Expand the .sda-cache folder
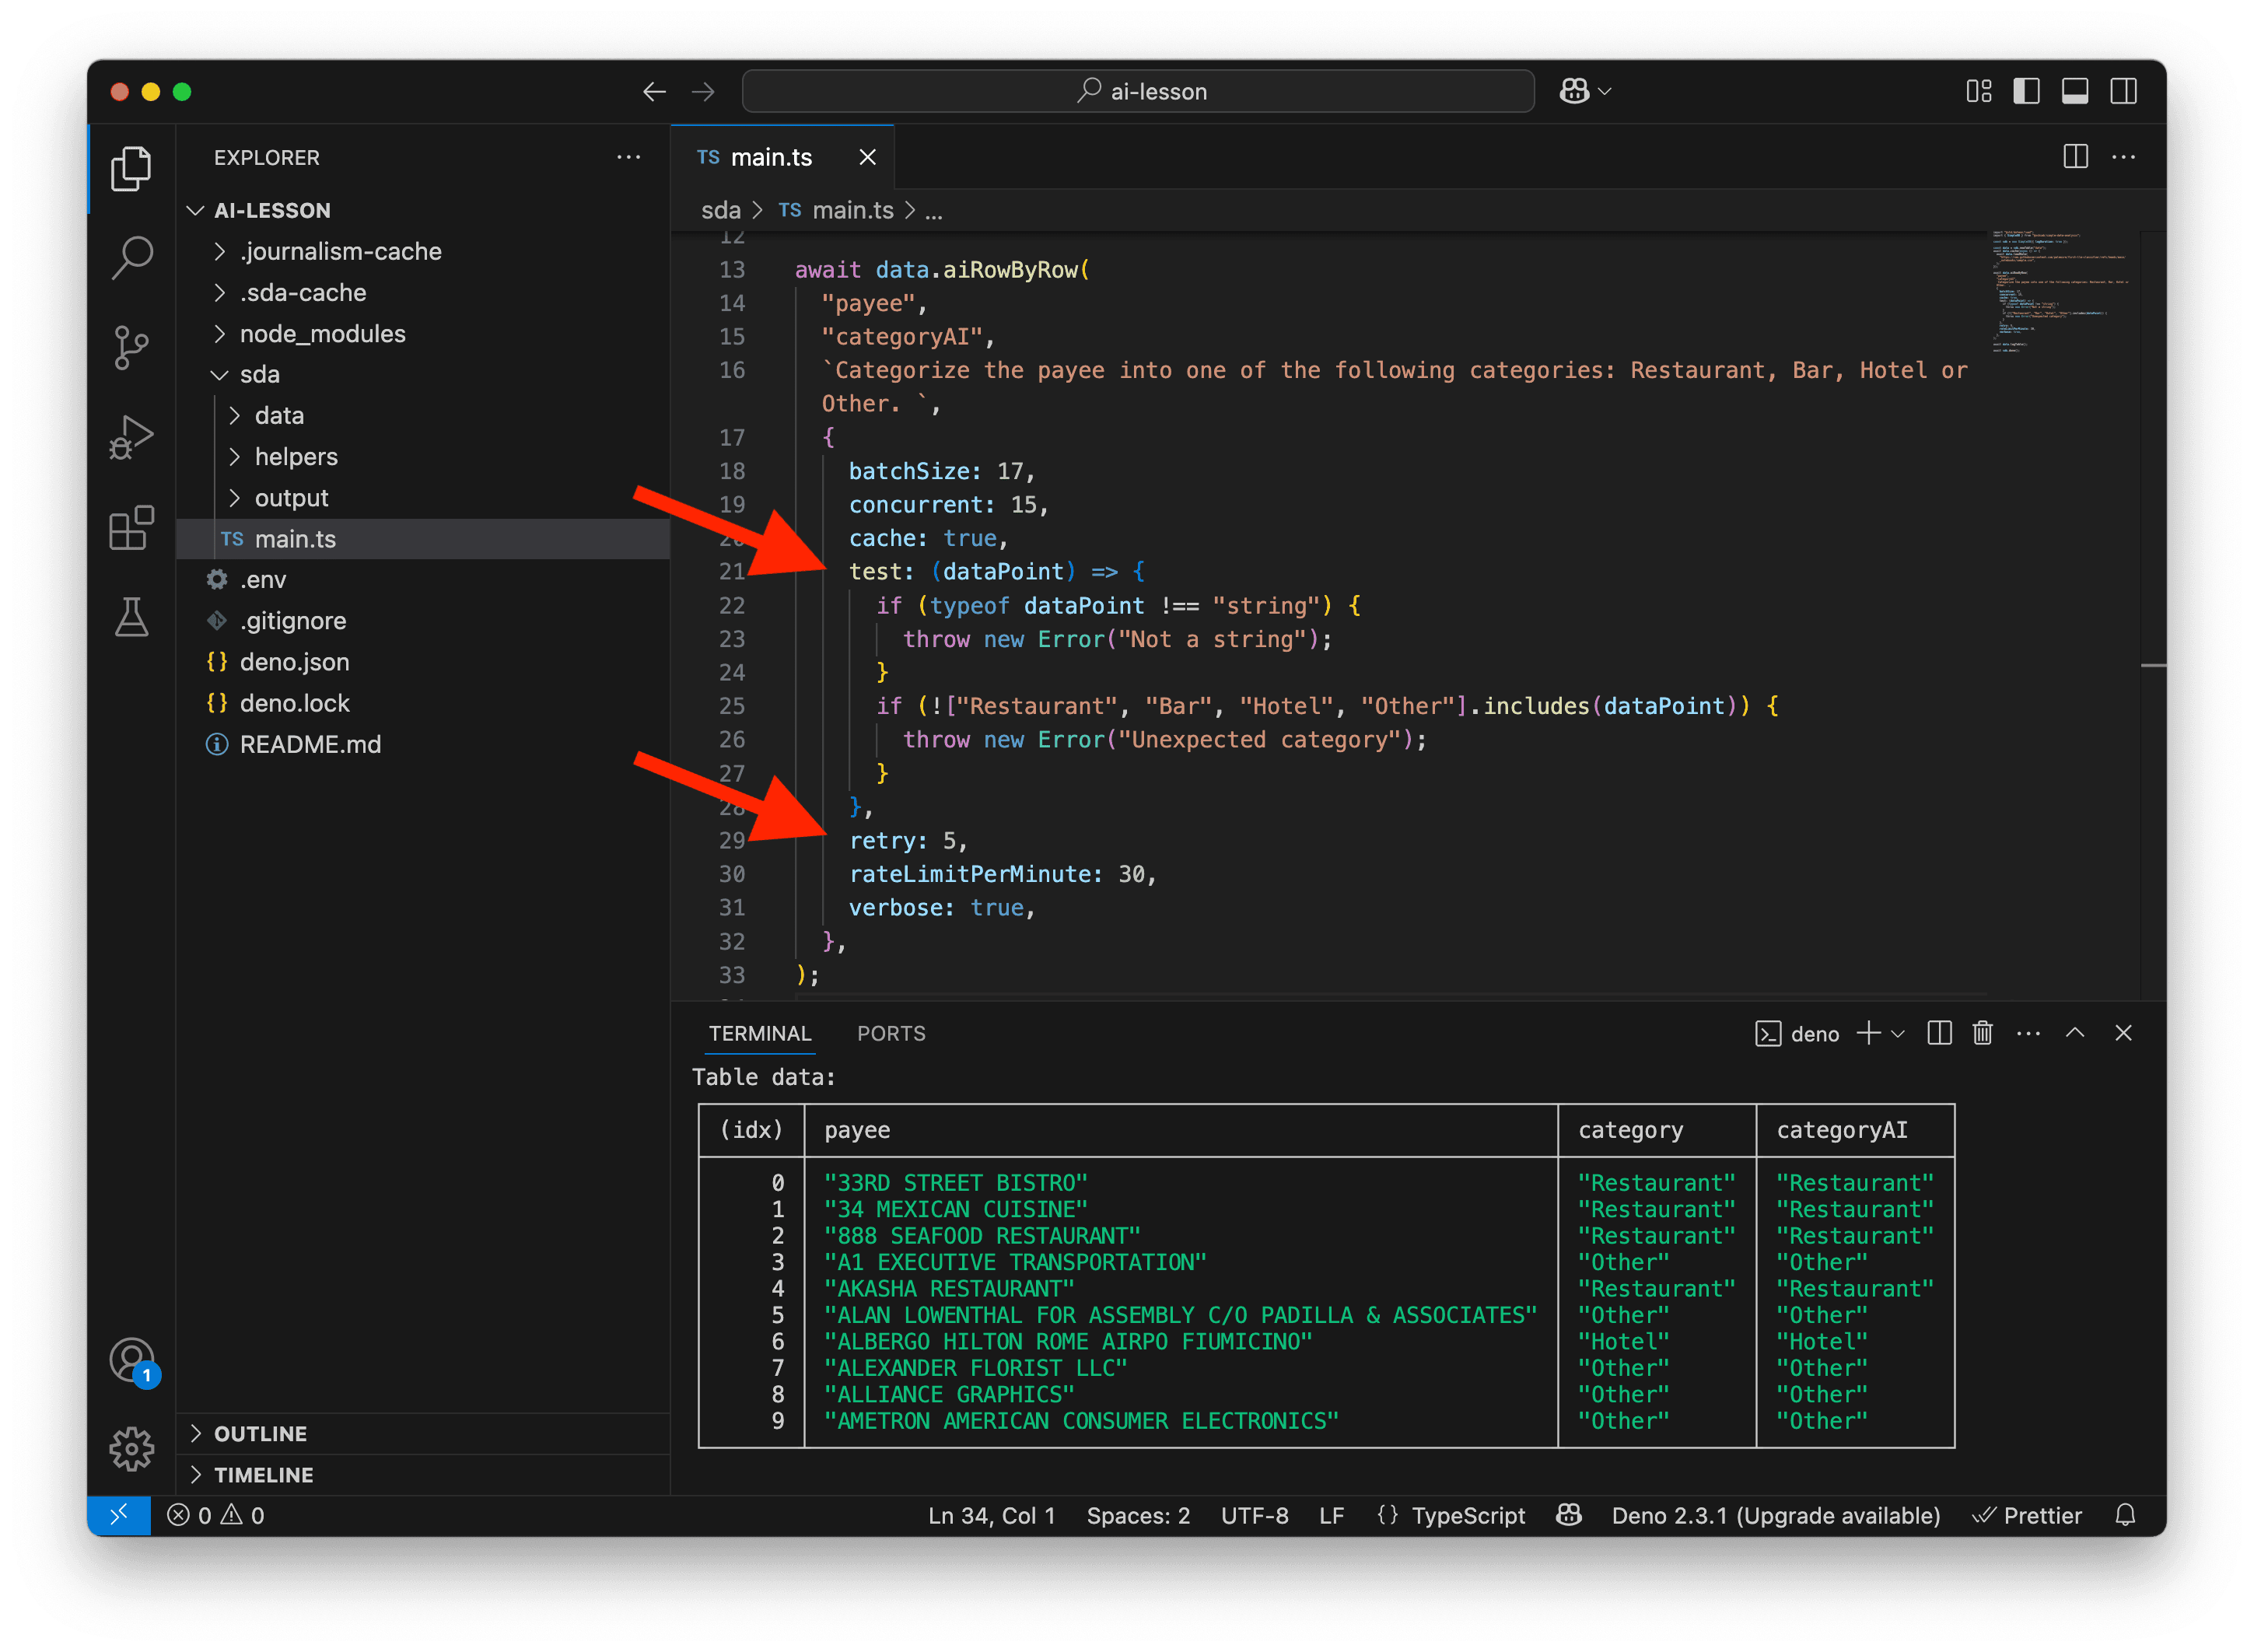This screenshot has height=1652, width=2254. [x=423, y=292]
